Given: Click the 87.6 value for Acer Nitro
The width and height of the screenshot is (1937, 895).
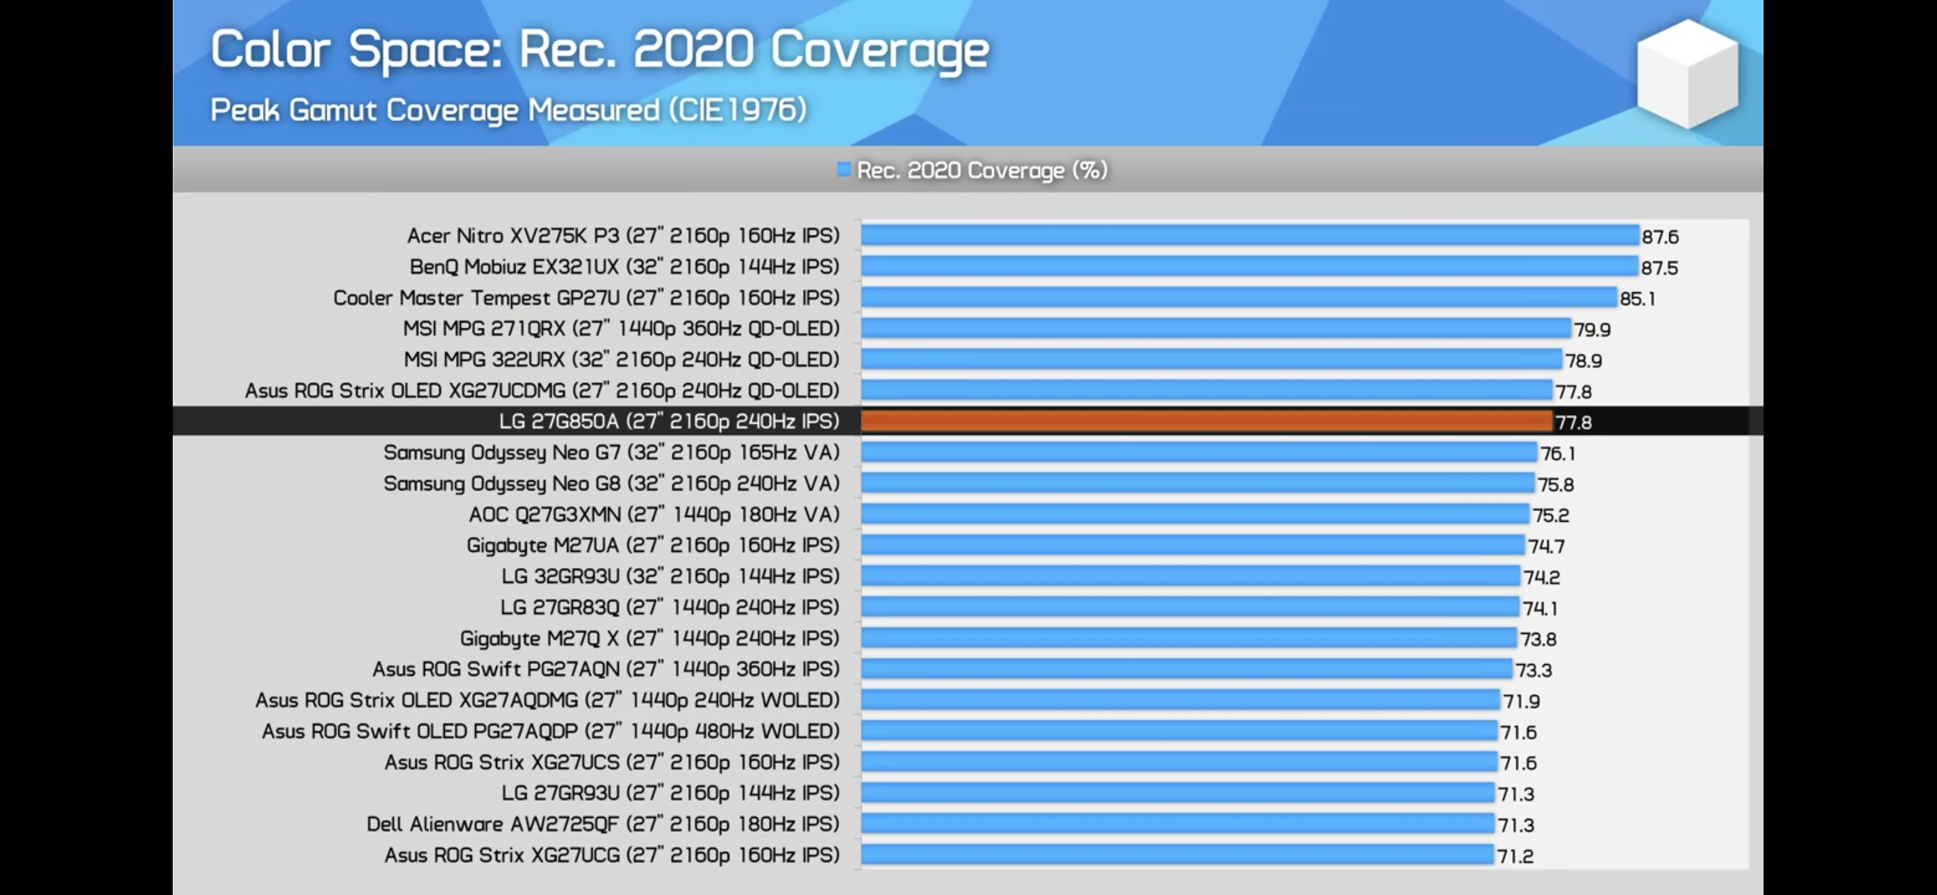Looking at the screenshot, I should 1660,237.
